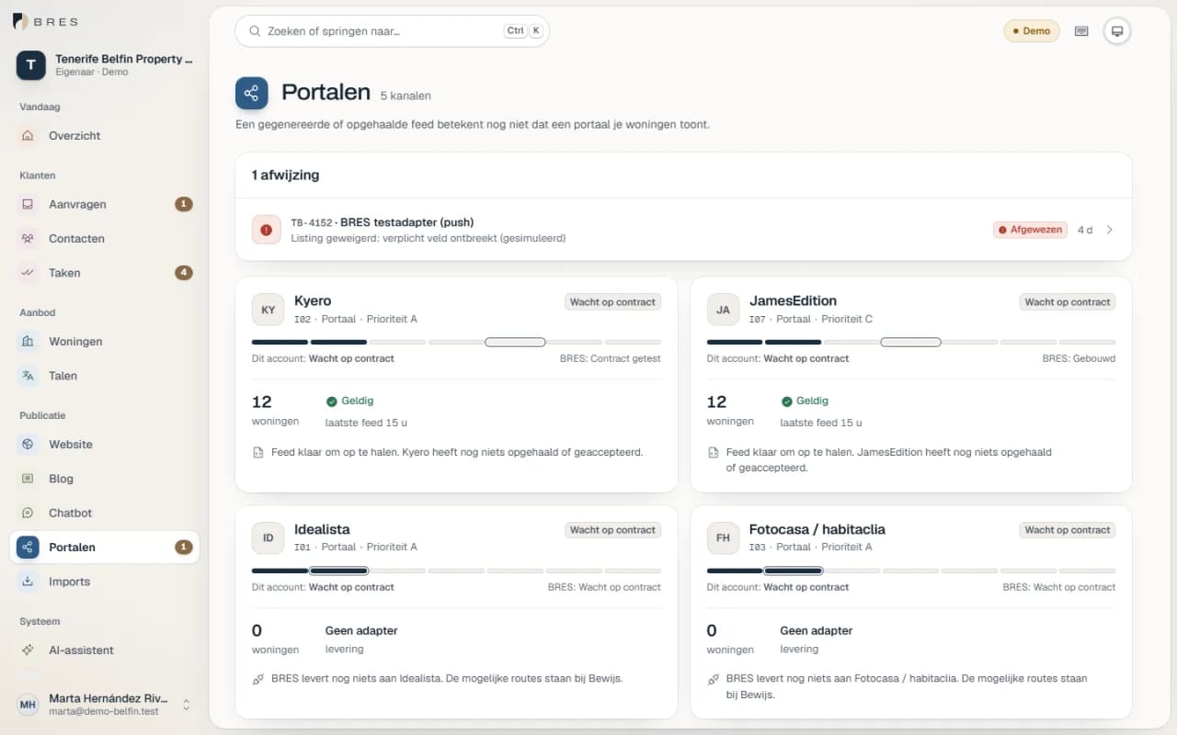
Task: Click the JamesEdition progress step bar
Action: pyautogui.click(x=911, y=342)
